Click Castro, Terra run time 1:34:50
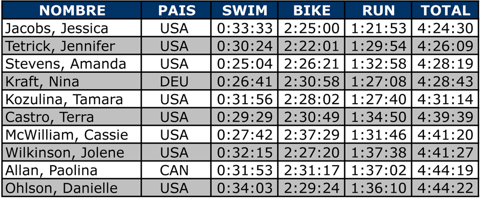 (378, 117)
